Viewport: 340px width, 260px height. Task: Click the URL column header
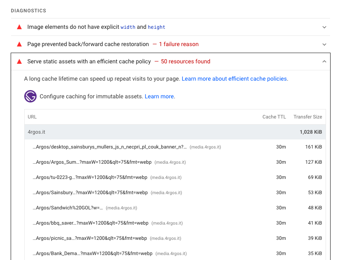(x=32, y=117)
